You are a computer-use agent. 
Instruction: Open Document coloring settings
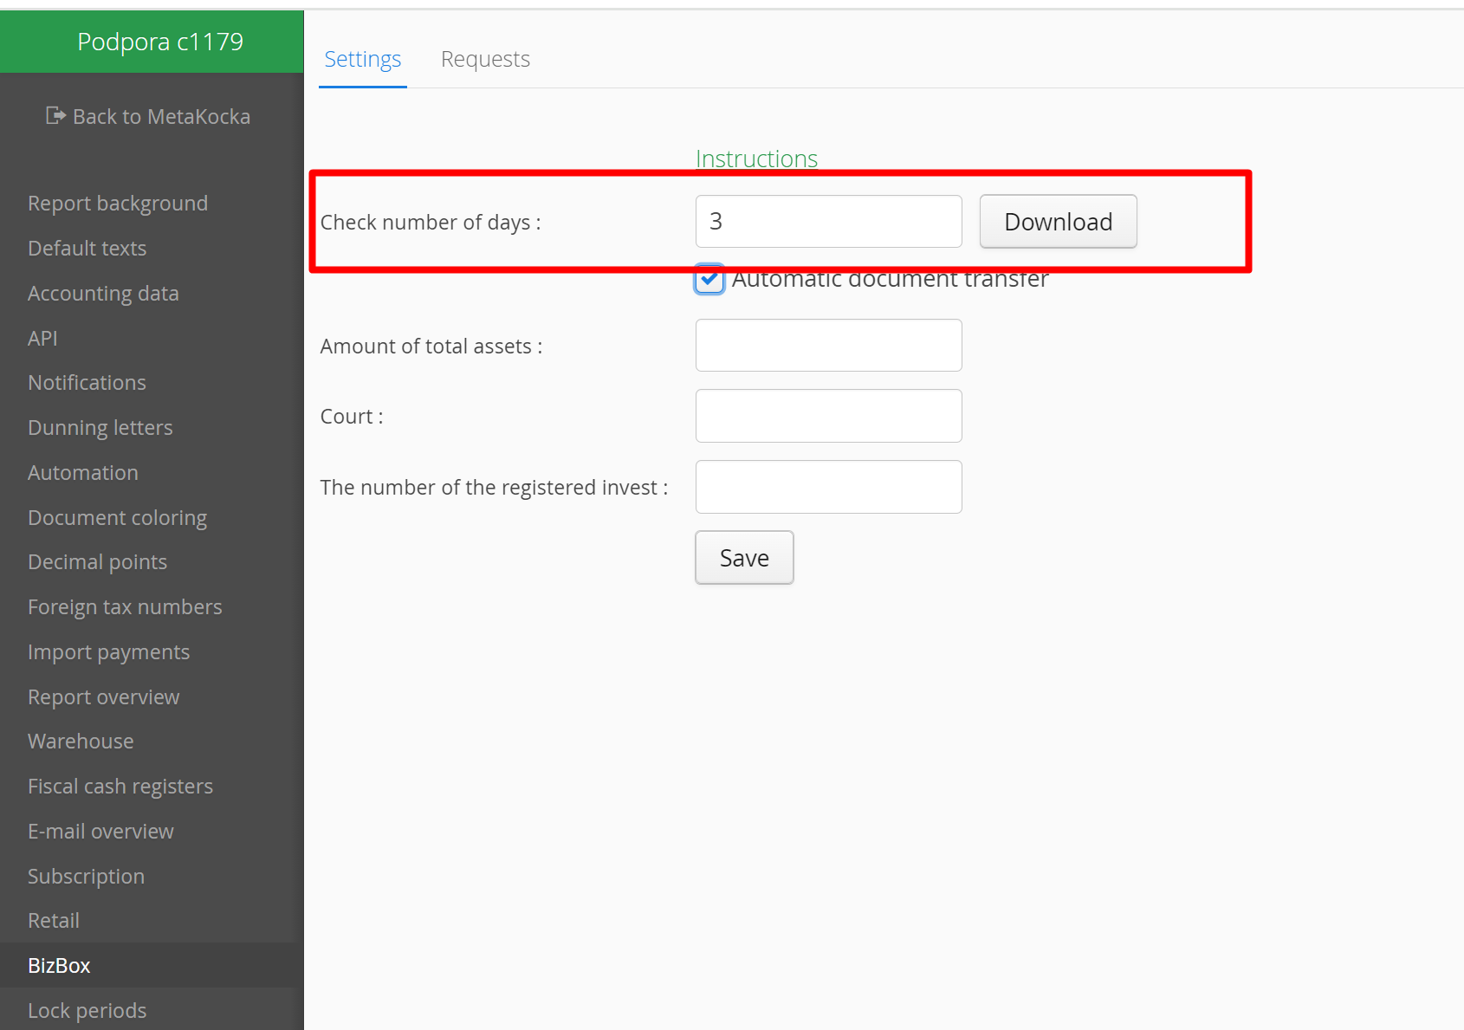click(x=118, y=518)
